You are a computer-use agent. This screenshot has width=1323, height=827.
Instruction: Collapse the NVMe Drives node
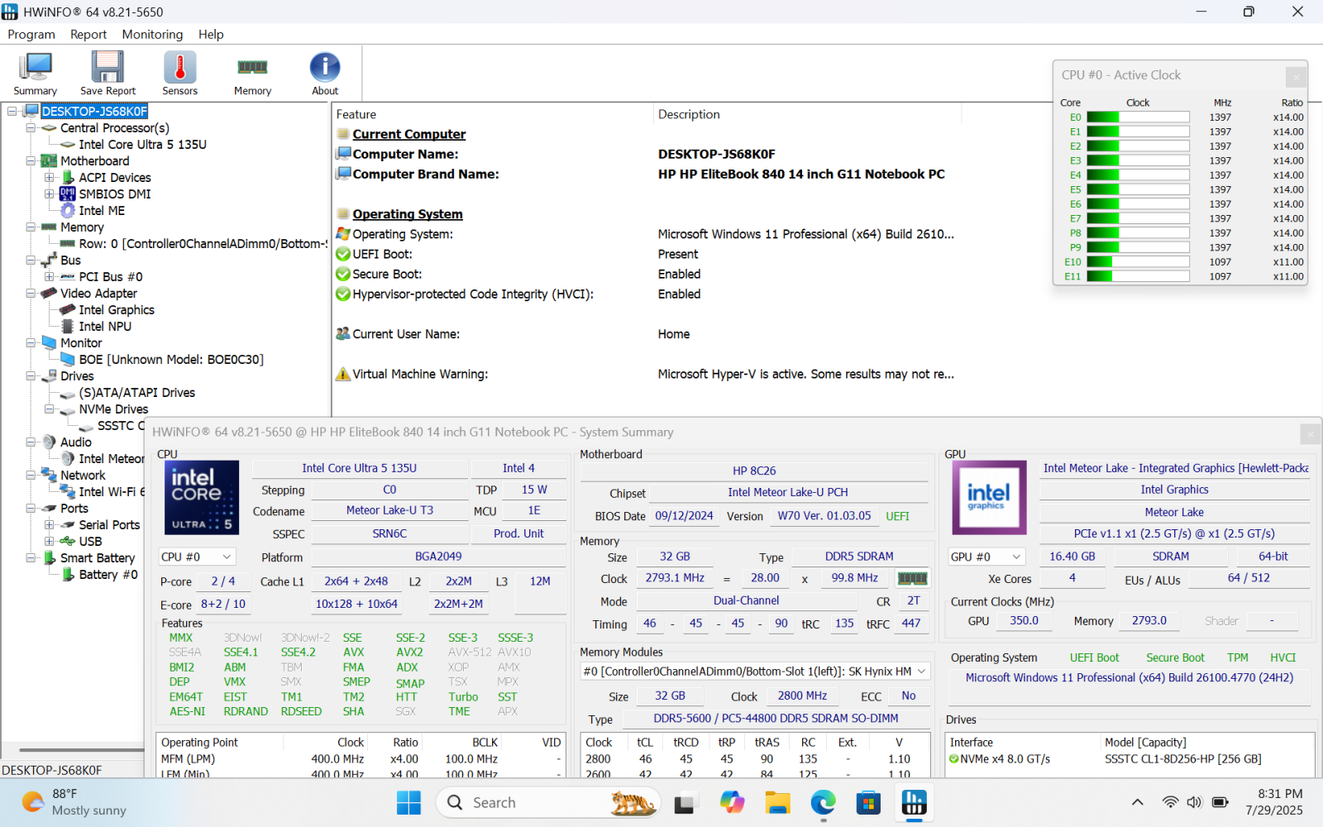(x=50, y=409)
